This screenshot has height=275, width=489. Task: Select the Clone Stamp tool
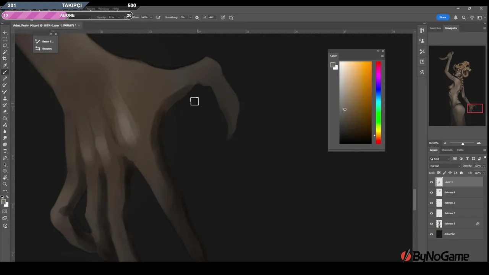point(5,98)
